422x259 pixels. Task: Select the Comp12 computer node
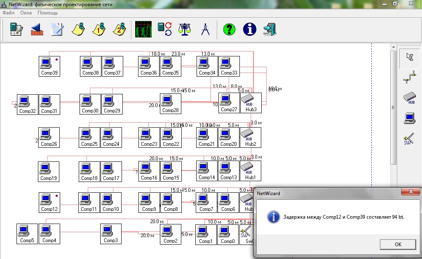click(49, 203)
